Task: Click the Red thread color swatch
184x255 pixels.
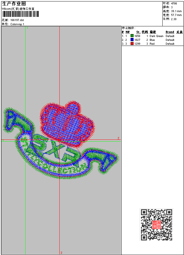Action: (132, 44)
